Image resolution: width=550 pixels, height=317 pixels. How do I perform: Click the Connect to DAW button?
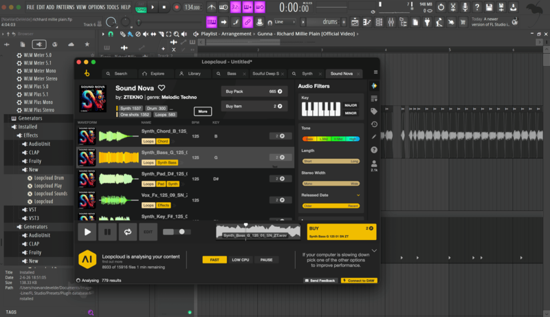[x=359, y=281]
